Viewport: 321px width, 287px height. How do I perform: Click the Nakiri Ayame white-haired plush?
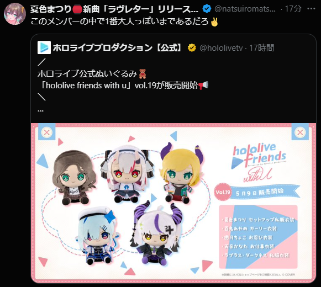point(127,173)
